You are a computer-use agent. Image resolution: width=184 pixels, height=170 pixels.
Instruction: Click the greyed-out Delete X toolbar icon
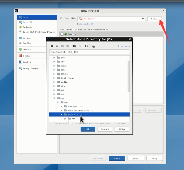click(80, 46)
